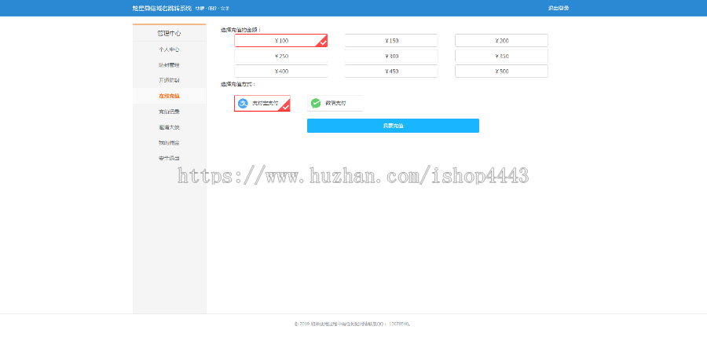
Task: Select the WeChat Pay (微信支付) option
Action: point(335,103)
